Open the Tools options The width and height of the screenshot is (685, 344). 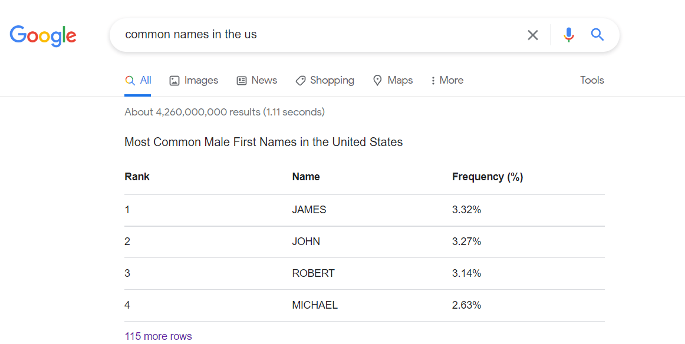click(x=592, y=80)
